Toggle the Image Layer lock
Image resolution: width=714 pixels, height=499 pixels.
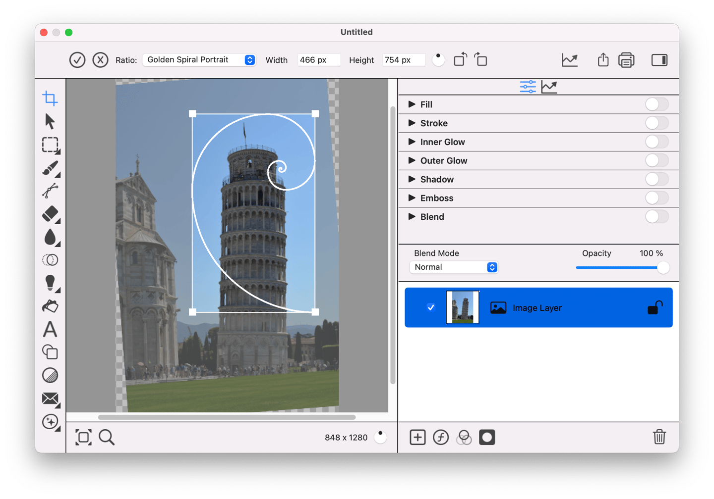click(655, 308)
